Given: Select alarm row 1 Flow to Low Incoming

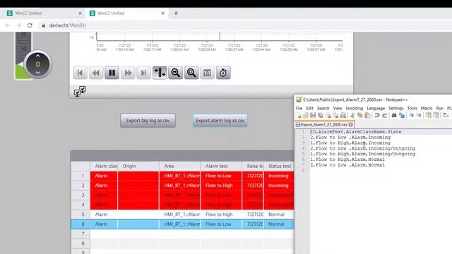Looking at the screenshot, I should tap(182, 176).
